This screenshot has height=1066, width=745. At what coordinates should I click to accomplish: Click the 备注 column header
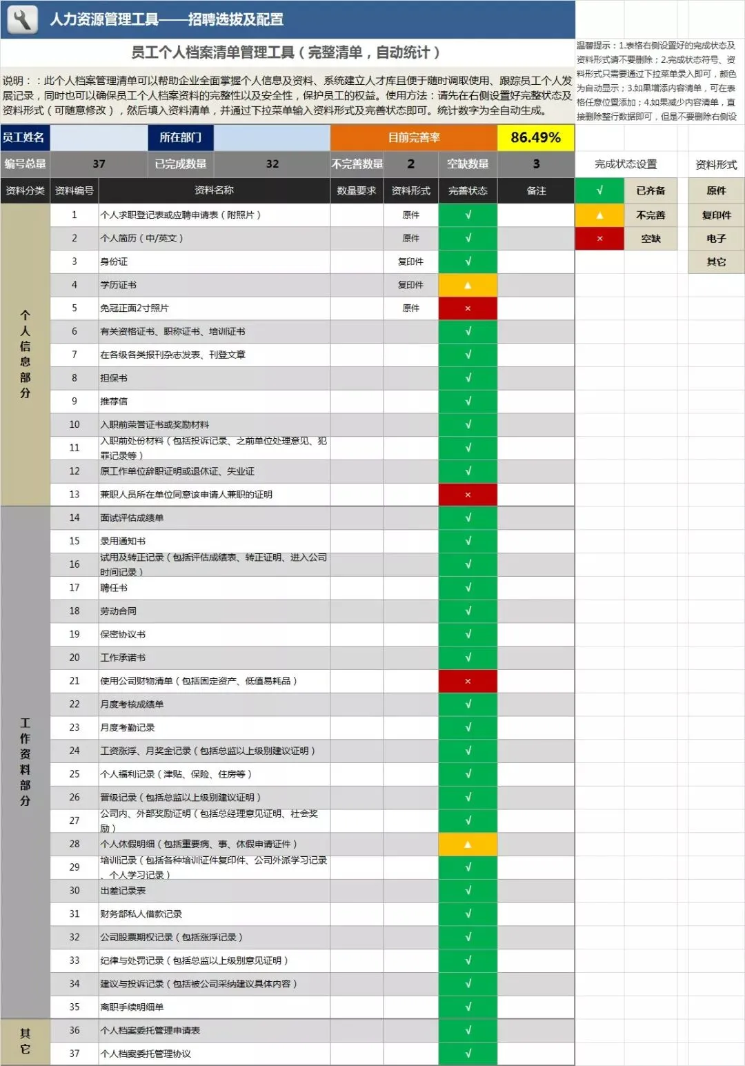[536, 190]
